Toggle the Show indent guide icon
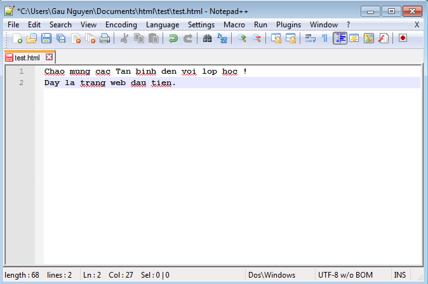Screen dimensions: 428x284 340,38
